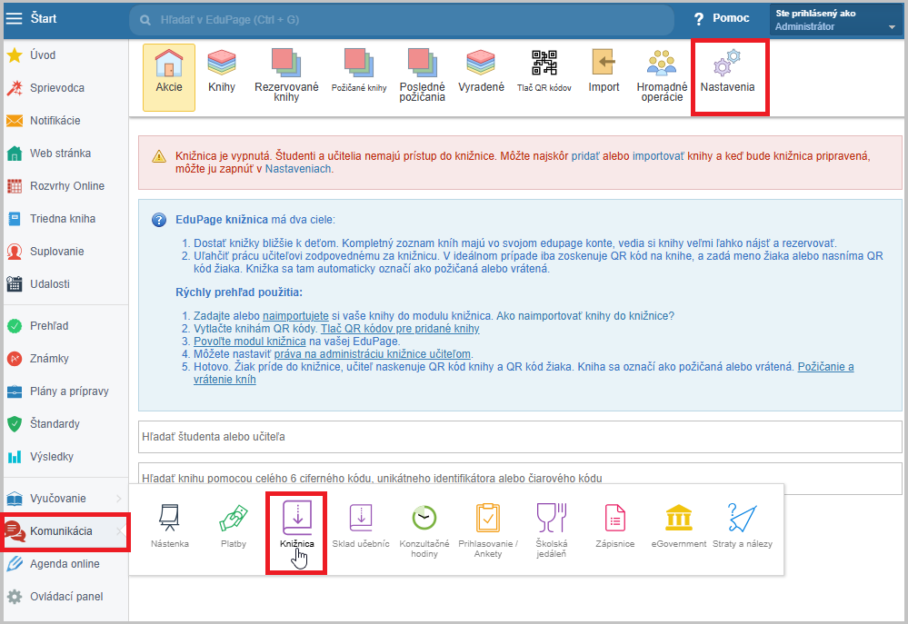This screenshot has width=908, height=624.
Task: Click the 'Hľadať študenta alebo učiteľa' field
Action: pyautogui.click(x=520, y=437)
